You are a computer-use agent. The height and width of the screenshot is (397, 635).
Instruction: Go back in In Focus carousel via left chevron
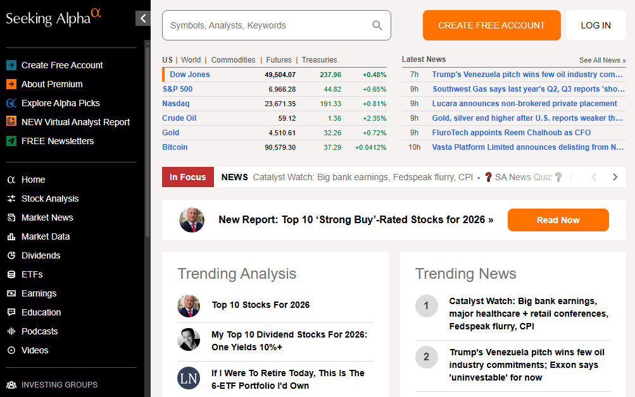pyautogui.click(x=594, y=177)
